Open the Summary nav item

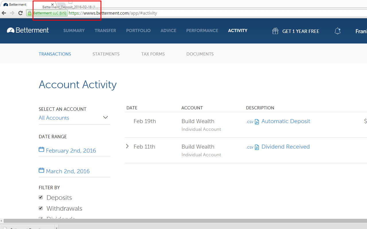(74, 31)
